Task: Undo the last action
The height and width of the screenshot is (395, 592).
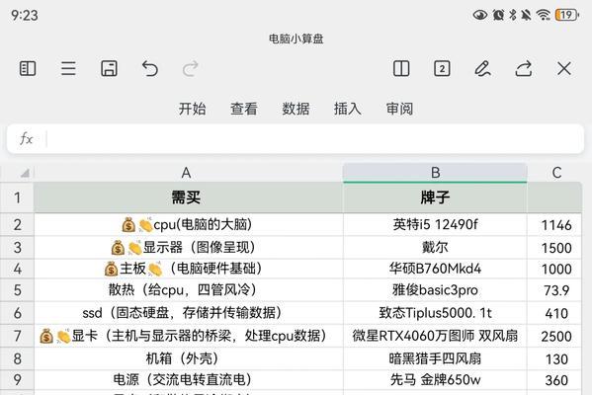Action: [150, 69]
